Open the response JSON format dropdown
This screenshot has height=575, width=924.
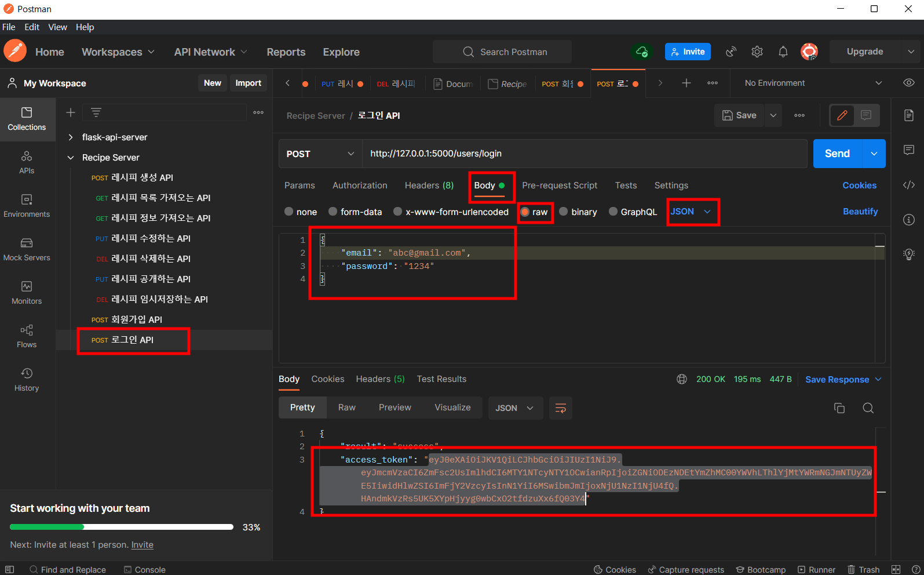(x=515, y=408)
